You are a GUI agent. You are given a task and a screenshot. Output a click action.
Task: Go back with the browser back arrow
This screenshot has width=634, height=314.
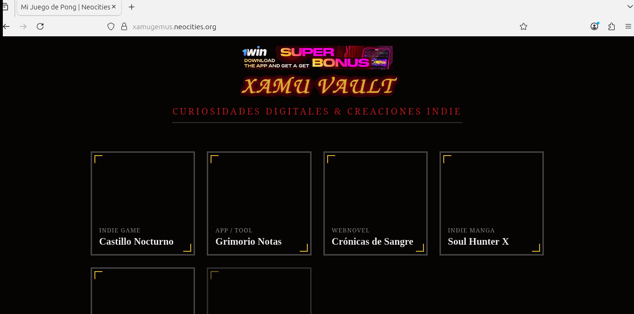6,26
